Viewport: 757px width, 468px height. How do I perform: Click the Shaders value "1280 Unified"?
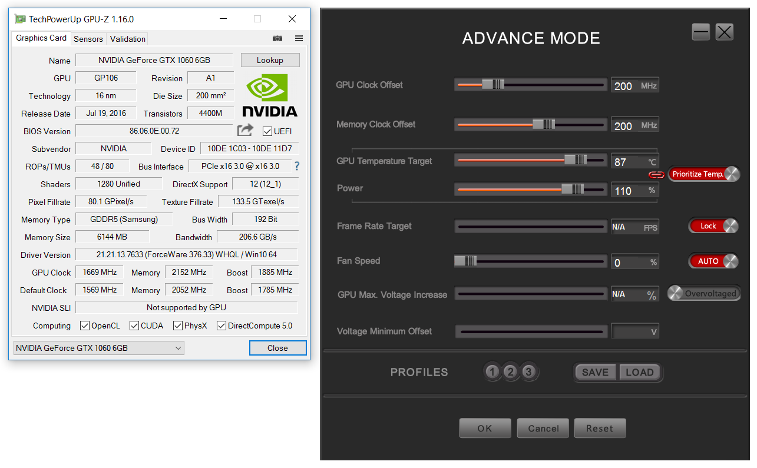coord(118,184)
